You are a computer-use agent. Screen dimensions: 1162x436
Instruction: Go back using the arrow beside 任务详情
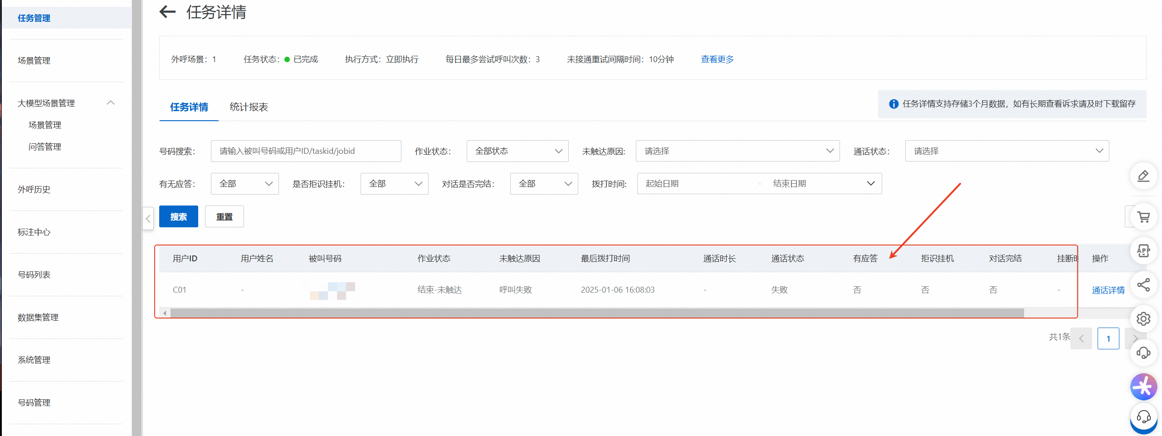click(x=167, y=12)
